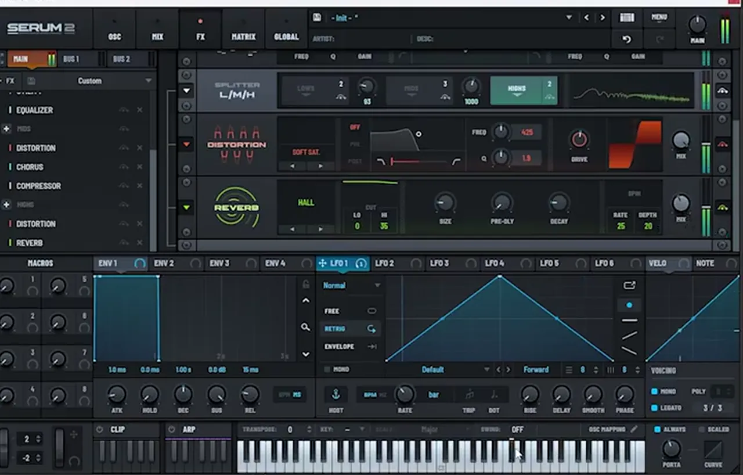
Task: Toggle LEGATO in the Voicing panel
Action: click(655, 408)
